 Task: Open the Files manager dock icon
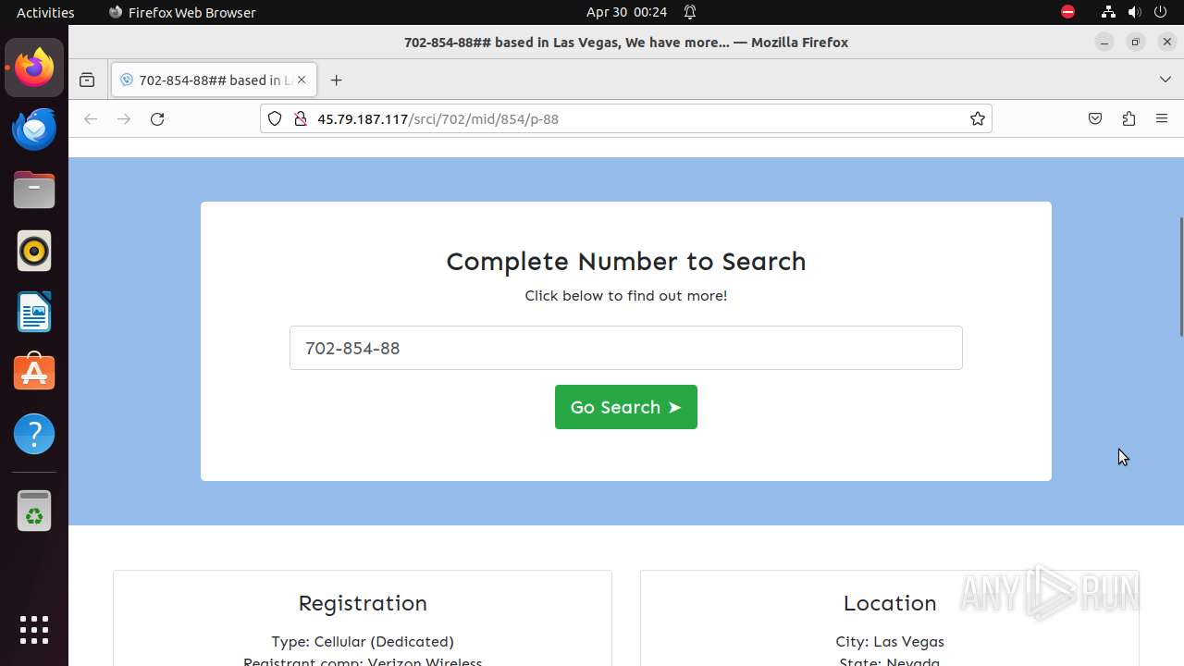pyautogui.click(x=34, y=190)
